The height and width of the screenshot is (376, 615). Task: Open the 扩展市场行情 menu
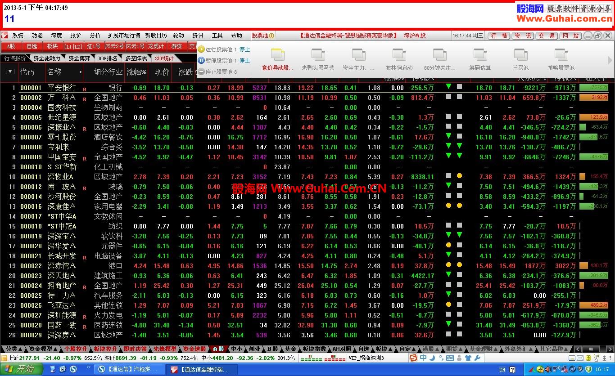(x=123, y=36)
